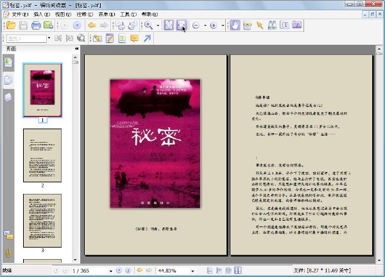Toggle the Fit Width view button

coord(182,25)
